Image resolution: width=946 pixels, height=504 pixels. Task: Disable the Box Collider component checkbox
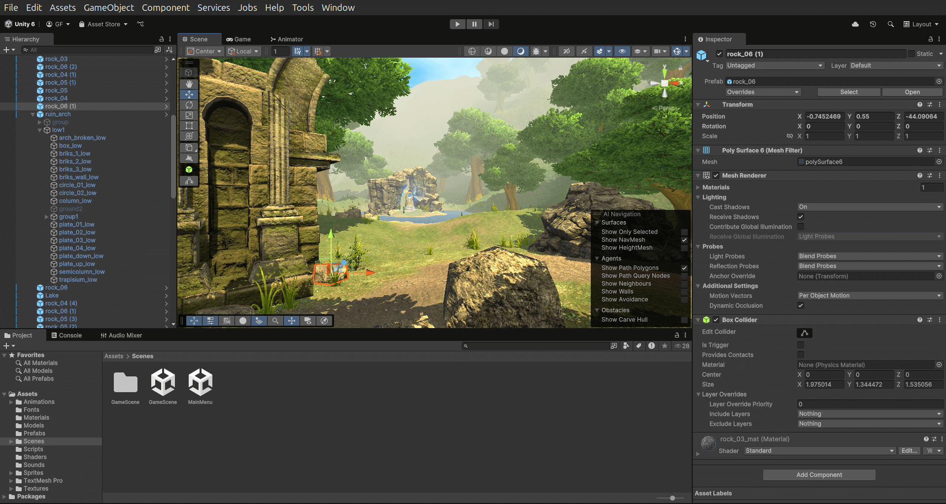[x=716, y=320]
